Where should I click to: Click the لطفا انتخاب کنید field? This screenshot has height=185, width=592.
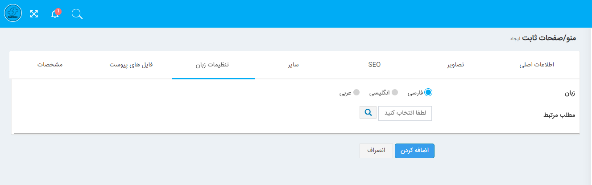[405, 113]
